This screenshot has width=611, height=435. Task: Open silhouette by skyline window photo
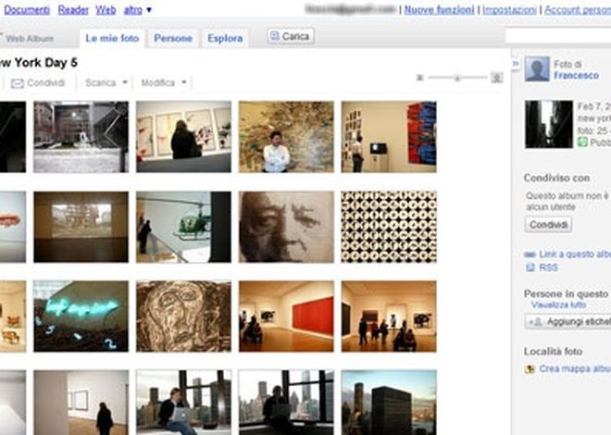pos(286,403)
